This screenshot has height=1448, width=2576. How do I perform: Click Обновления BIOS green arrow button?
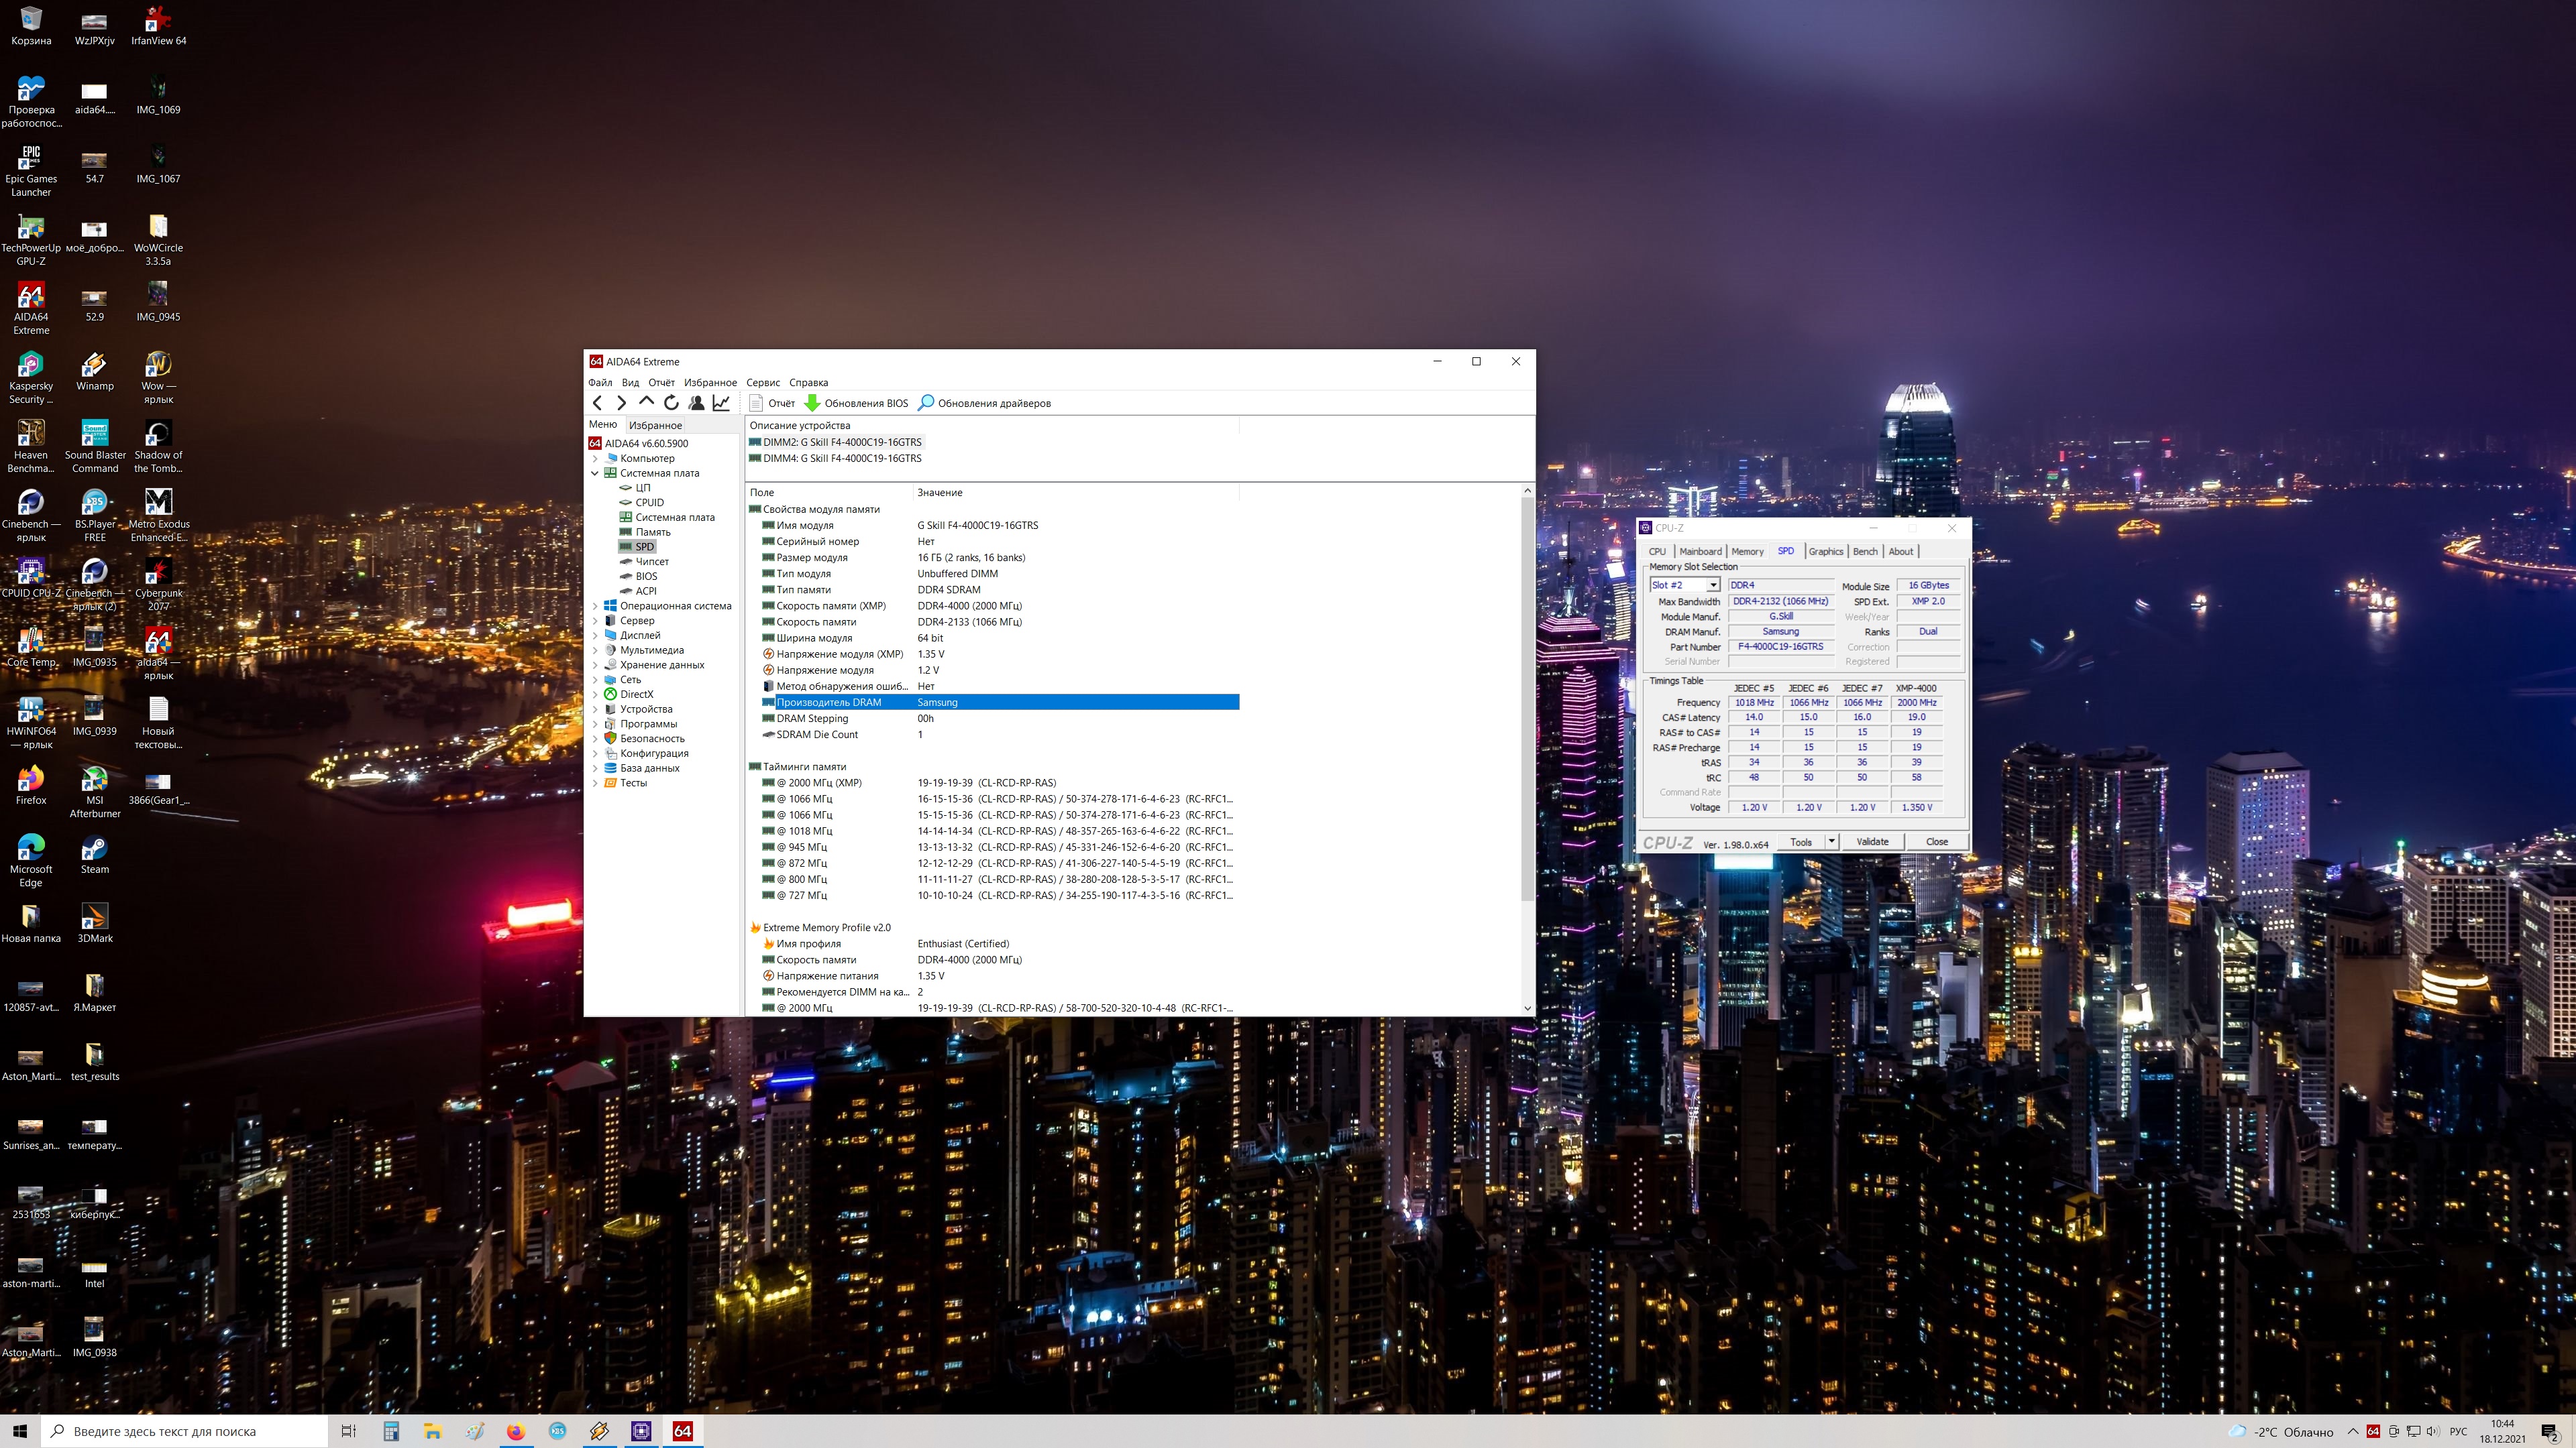(857, 403)
